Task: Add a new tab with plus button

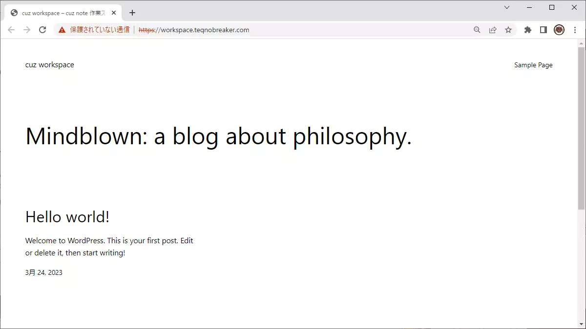Action: 132,13
